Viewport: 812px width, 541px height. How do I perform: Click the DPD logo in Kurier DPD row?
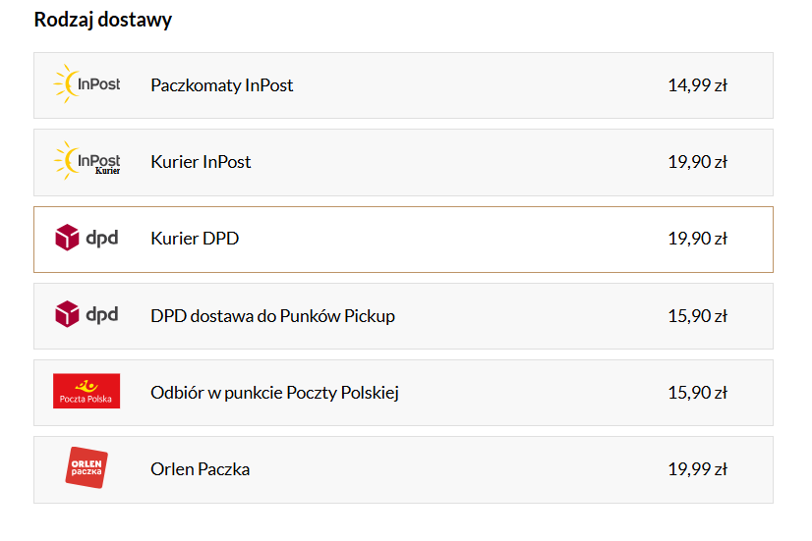pos(87,238)
